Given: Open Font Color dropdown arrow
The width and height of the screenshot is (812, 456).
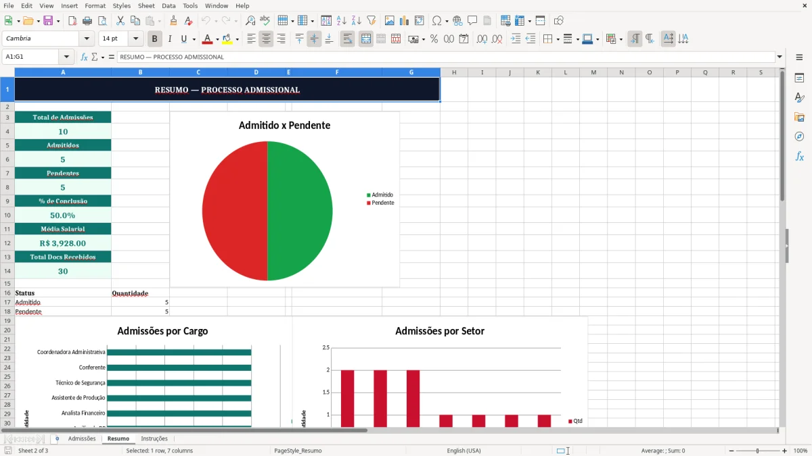Looking at the screenshot, I should [x=217, y=39].
